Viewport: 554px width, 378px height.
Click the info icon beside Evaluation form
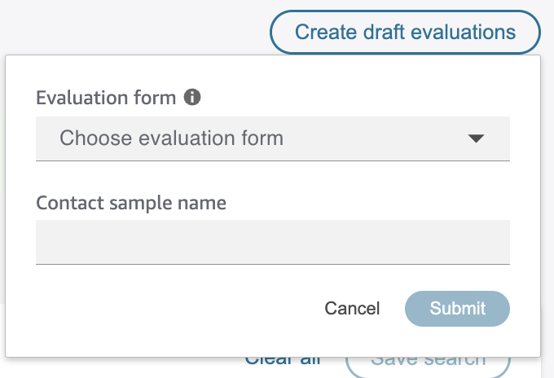point(192,98)
